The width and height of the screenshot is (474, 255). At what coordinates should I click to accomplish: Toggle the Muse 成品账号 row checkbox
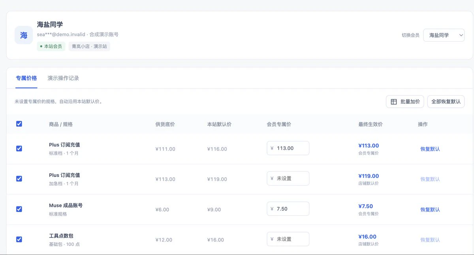click(x=19, y=209)
